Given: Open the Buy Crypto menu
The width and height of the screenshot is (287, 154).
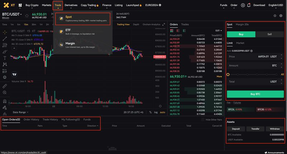Looking at the screenshot, I should coord(32,5).
